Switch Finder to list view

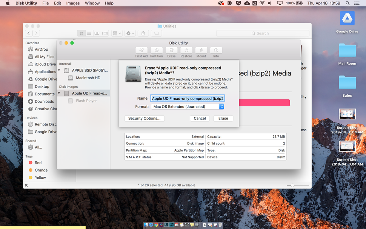pos(89,33)
